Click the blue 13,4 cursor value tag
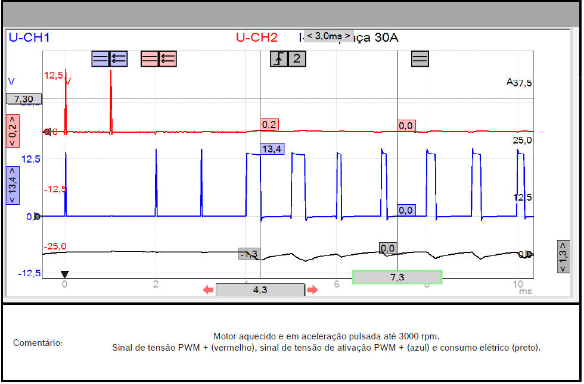The width and height of the screenshot is (584, 384). (272, 149)
